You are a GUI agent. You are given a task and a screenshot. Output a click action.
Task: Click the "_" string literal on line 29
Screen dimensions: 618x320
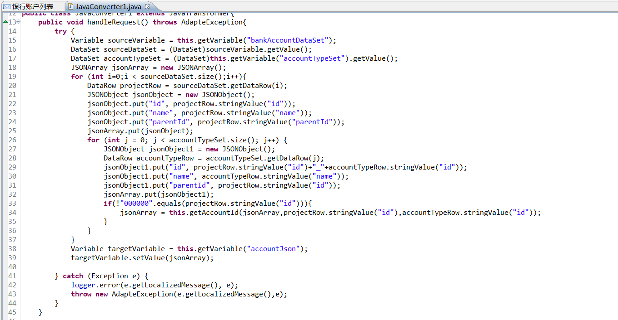[319, 167]
